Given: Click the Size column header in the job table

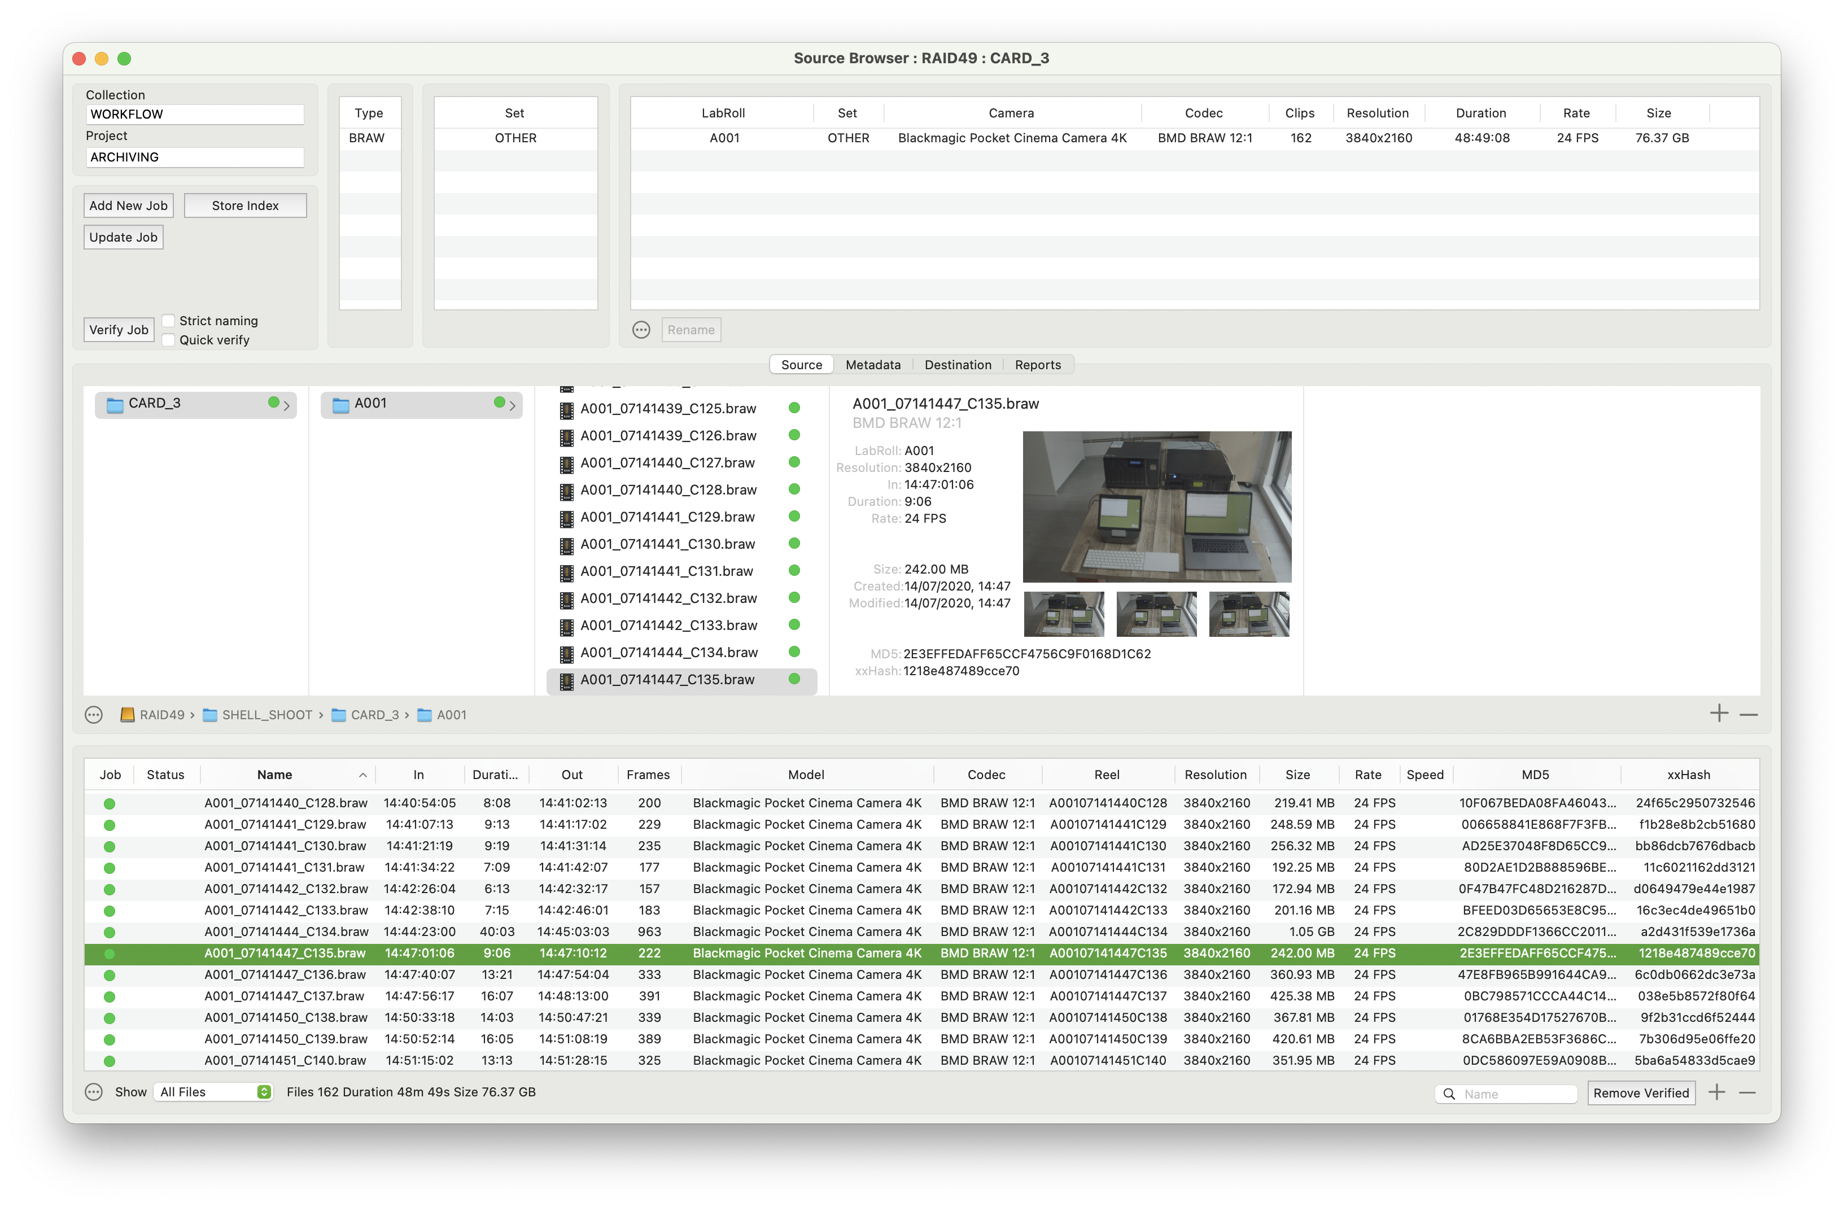Looking at the screenshot, I should coord(1298,775).
